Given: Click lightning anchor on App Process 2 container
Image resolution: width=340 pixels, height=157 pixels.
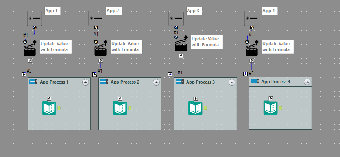Looking at the screenshot, I should 94,75.
